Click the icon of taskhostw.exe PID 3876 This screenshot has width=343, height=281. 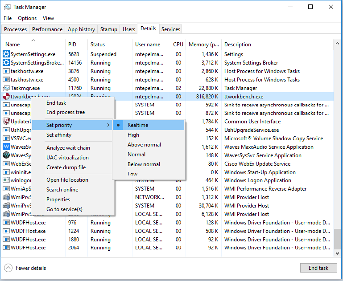6,71
